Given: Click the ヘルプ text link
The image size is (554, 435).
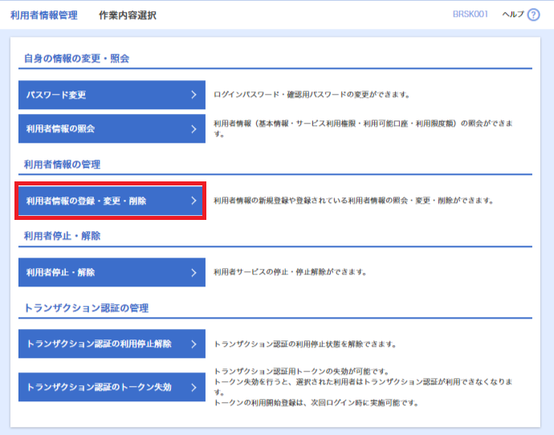Looking at the screenshot, I should point(513,14).
